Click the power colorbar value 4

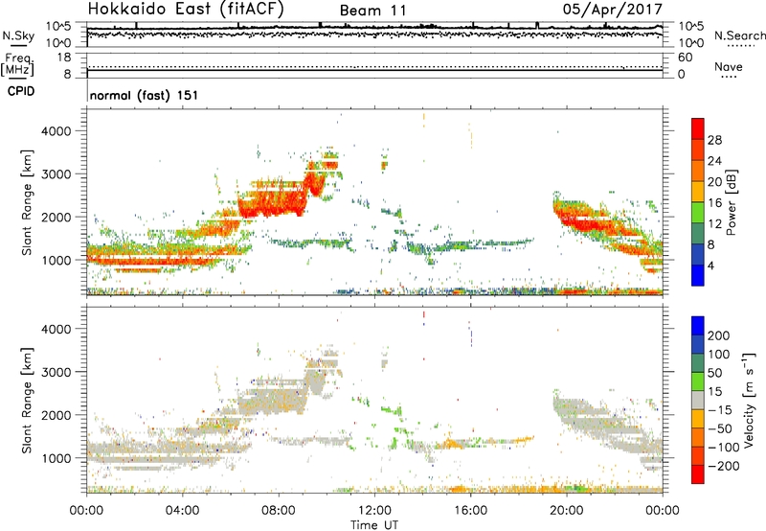coord(710,265)
